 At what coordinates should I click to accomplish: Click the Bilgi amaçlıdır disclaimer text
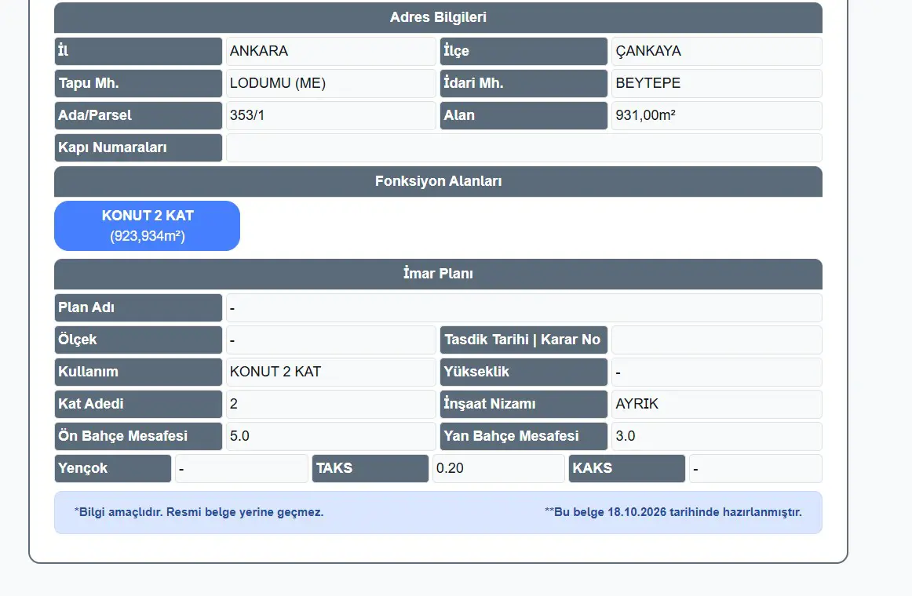point(199,512)
